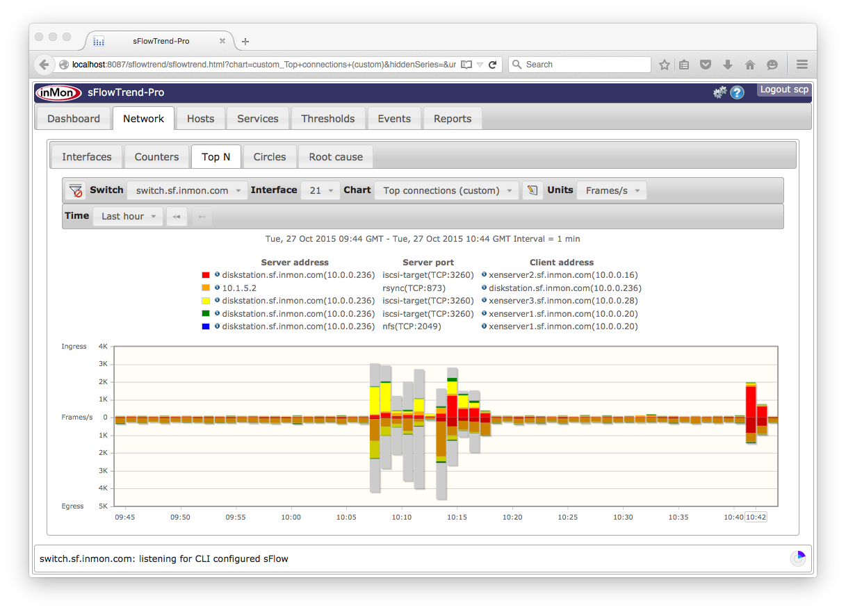
Task: Open the Services tab
Action: (x=258, y=119)
